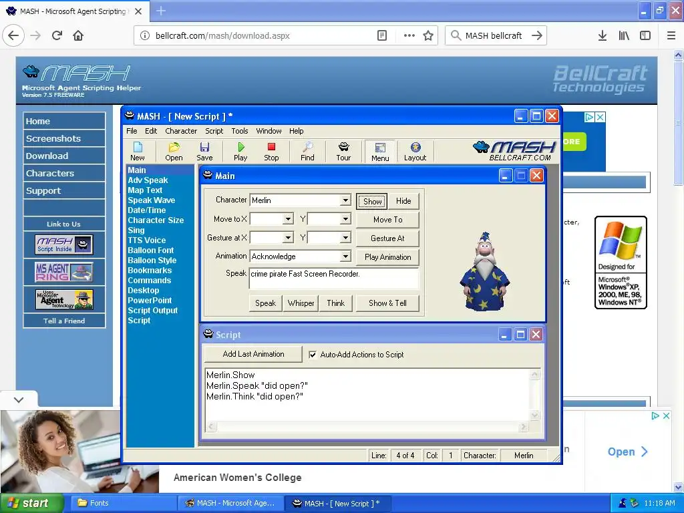Launch the Tour from the MASH toolbar
Viewport: 684px width, 513px height.
click(343, 152)
